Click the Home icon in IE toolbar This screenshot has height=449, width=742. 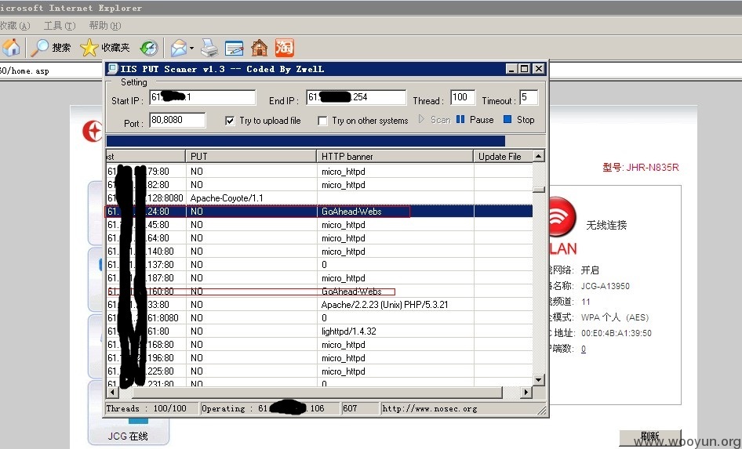(x=11, y=47)
